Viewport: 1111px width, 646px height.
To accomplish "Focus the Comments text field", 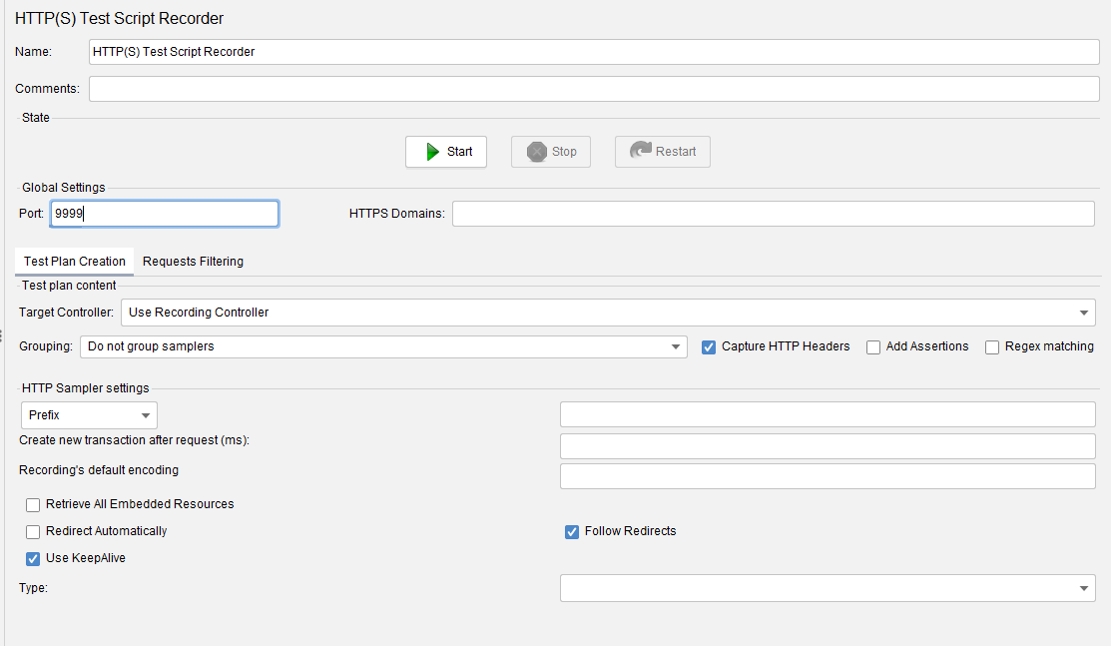I will (x=594, y=89).
